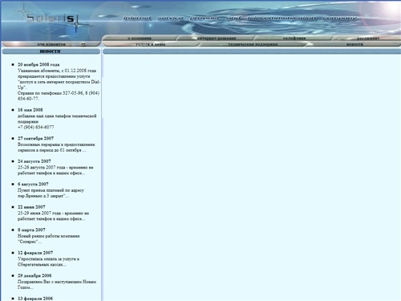Click the news date "6 августа 2007"

(x=33, y=184)
